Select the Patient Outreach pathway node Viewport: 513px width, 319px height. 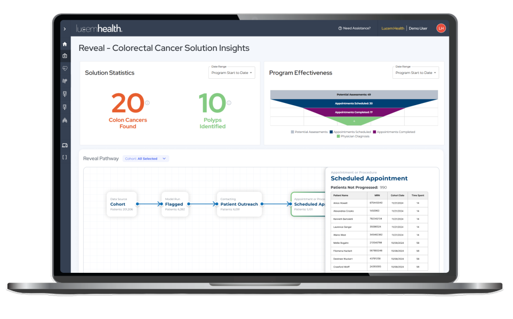point(239,204)
